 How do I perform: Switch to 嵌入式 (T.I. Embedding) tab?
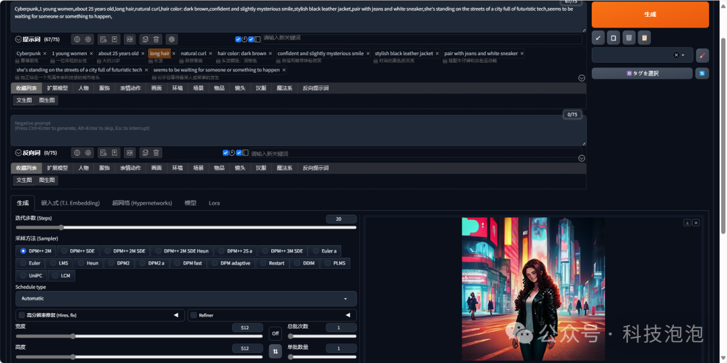(71, 203)
